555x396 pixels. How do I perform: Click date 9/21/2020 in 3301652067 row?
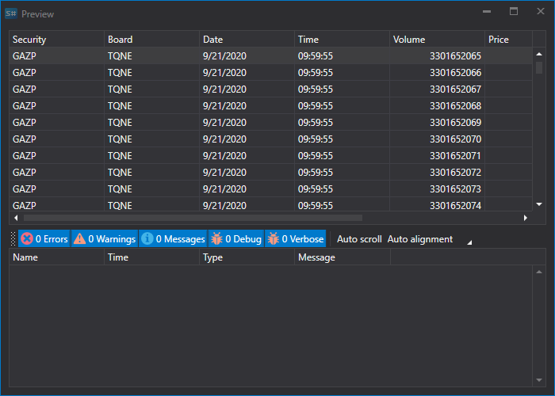224,89
